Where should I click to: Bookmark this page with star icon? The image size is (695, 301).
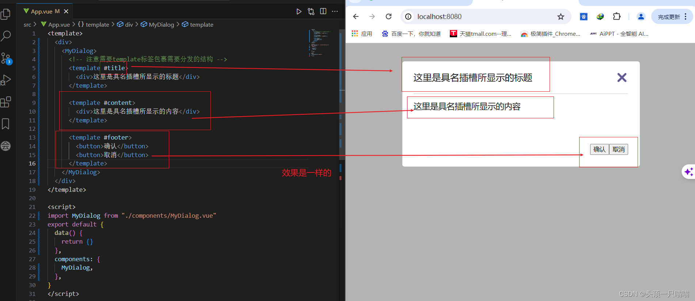point(561,16)
